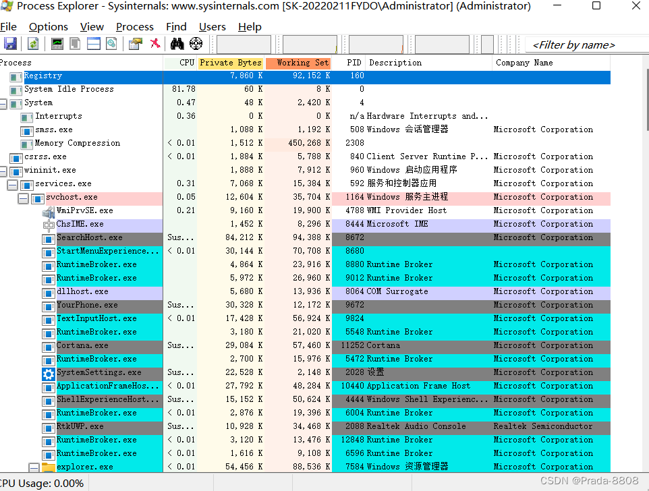The height and width of the screenshot is (491, 649).
Task: Open the File menu
Action: (x=8, y=27)
